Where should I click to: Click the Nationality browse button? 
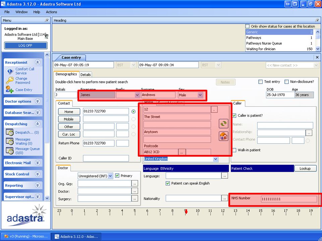(225, 198)
